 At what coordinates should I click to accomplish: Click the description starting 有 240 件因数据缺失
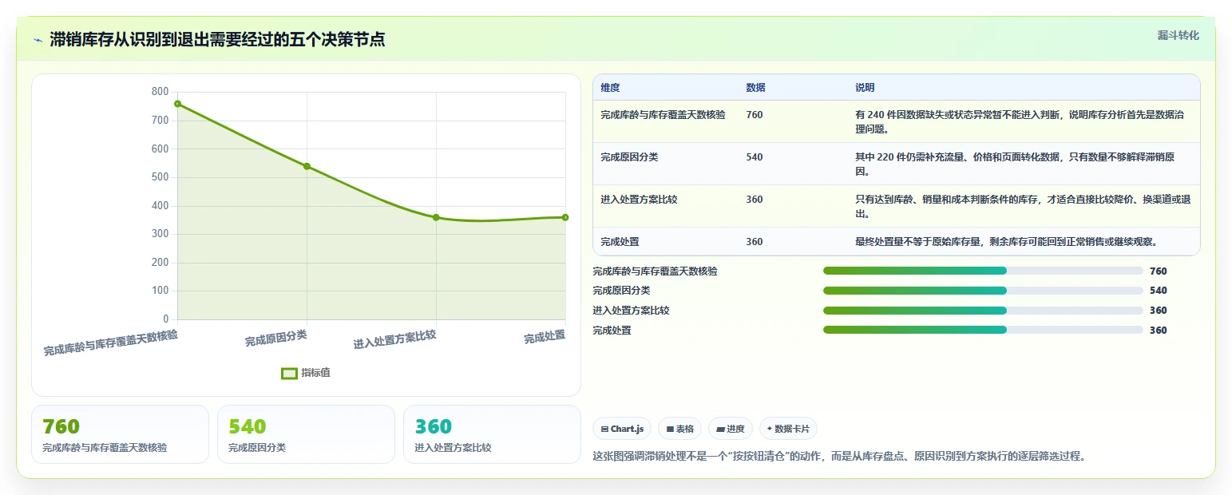tap(1020, 121)
